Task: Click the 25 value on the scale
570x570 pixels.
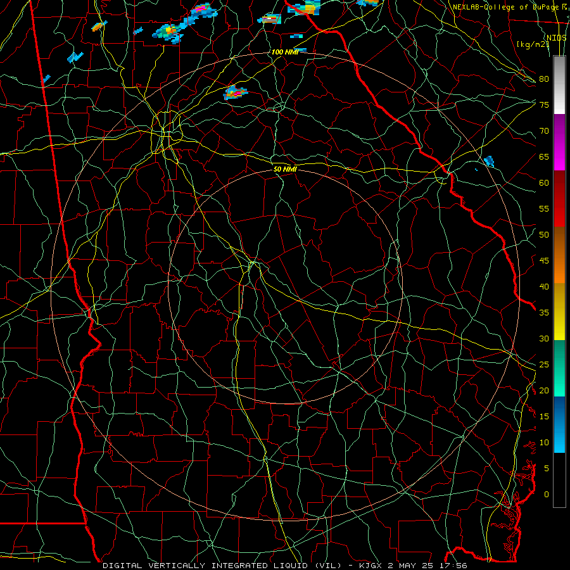Action: [544, 365]
